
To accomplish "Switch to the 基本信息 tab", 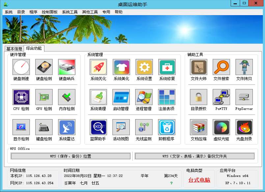I will pos(14,49).
